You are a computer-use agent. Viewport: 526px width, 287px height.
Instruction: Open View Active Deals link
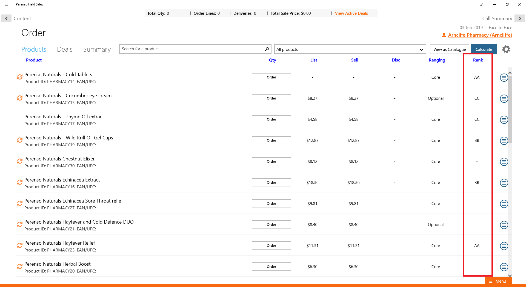pyautogui.click(x=351, y=13)
